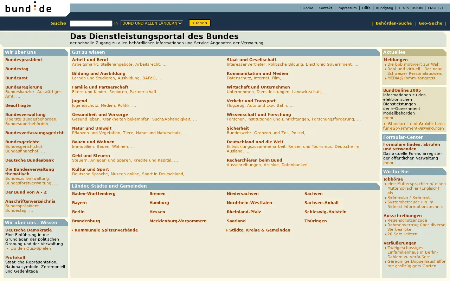Focus the Suche search field
450x281 pixels.
pyautogui.click(x=91, y=24)
